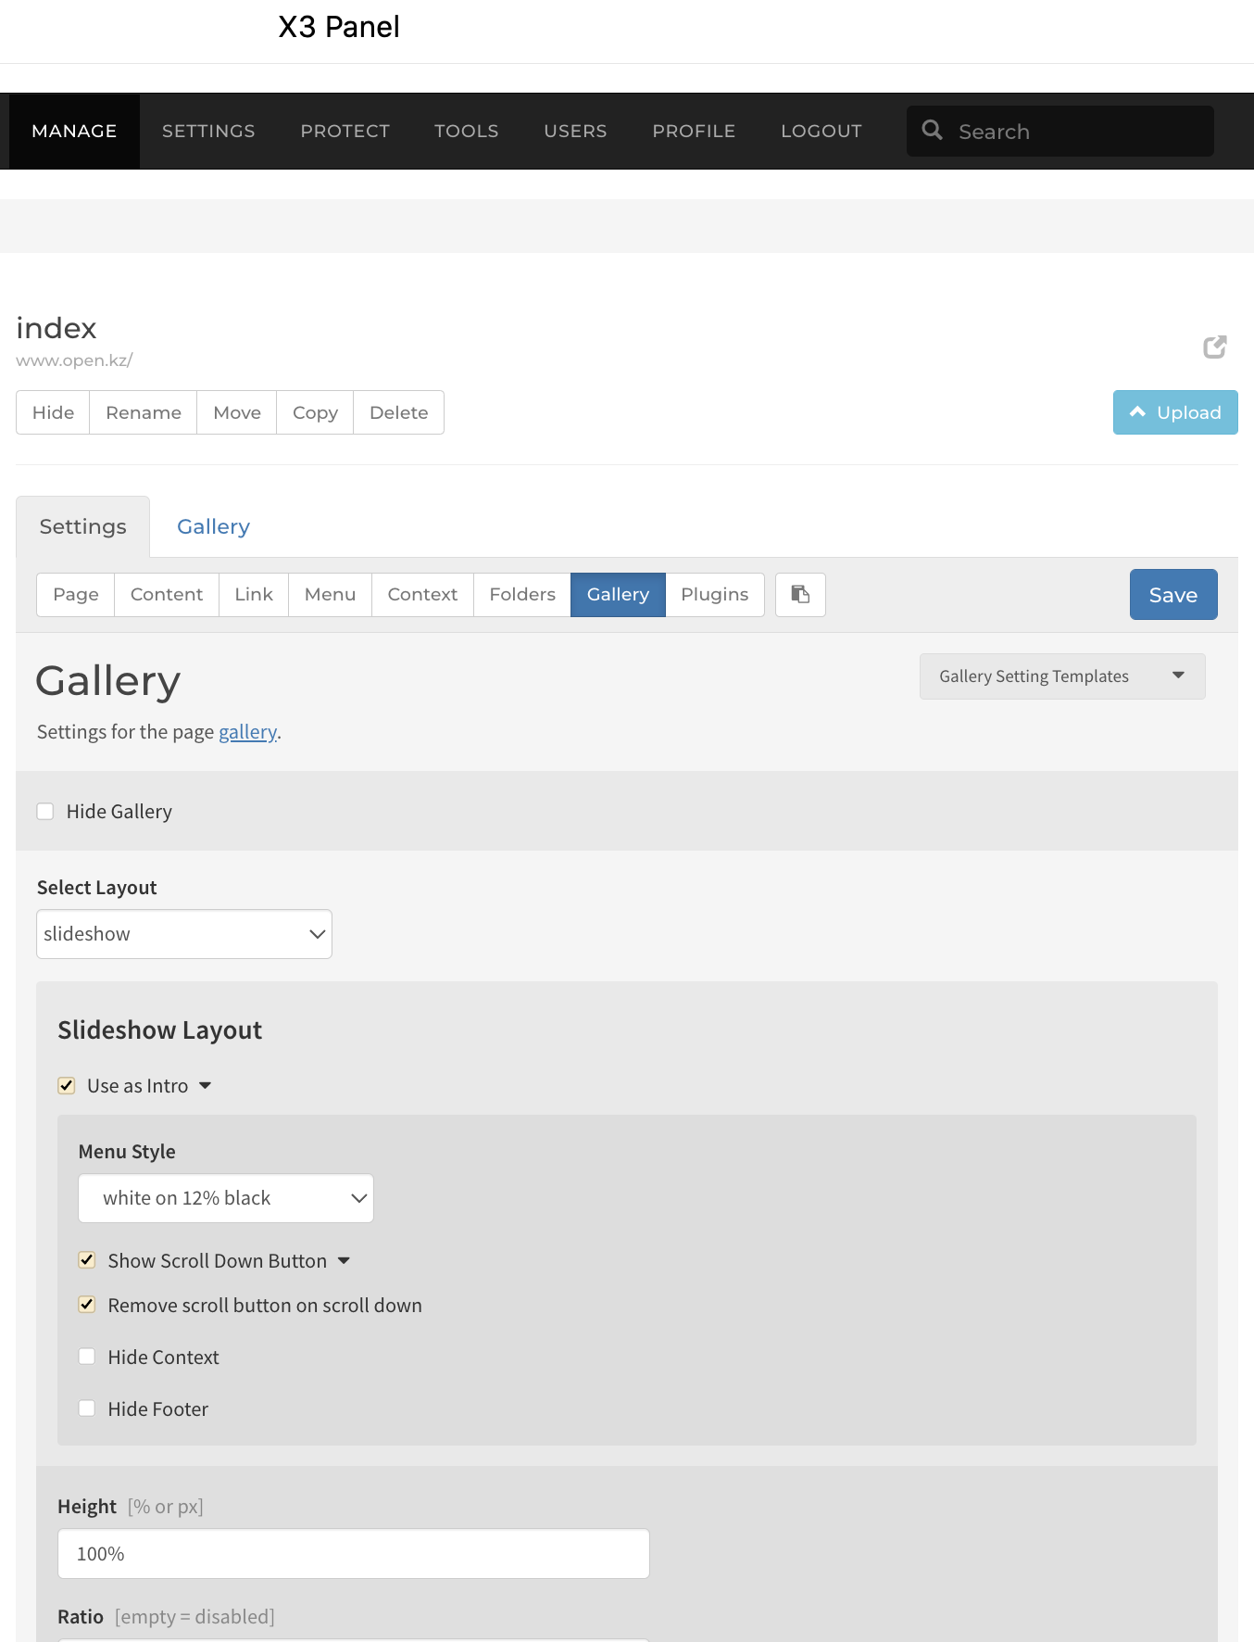Click the paste settings clipboard icon
The width and height of the screenshot is (1254, 1642).
(800, 594)
